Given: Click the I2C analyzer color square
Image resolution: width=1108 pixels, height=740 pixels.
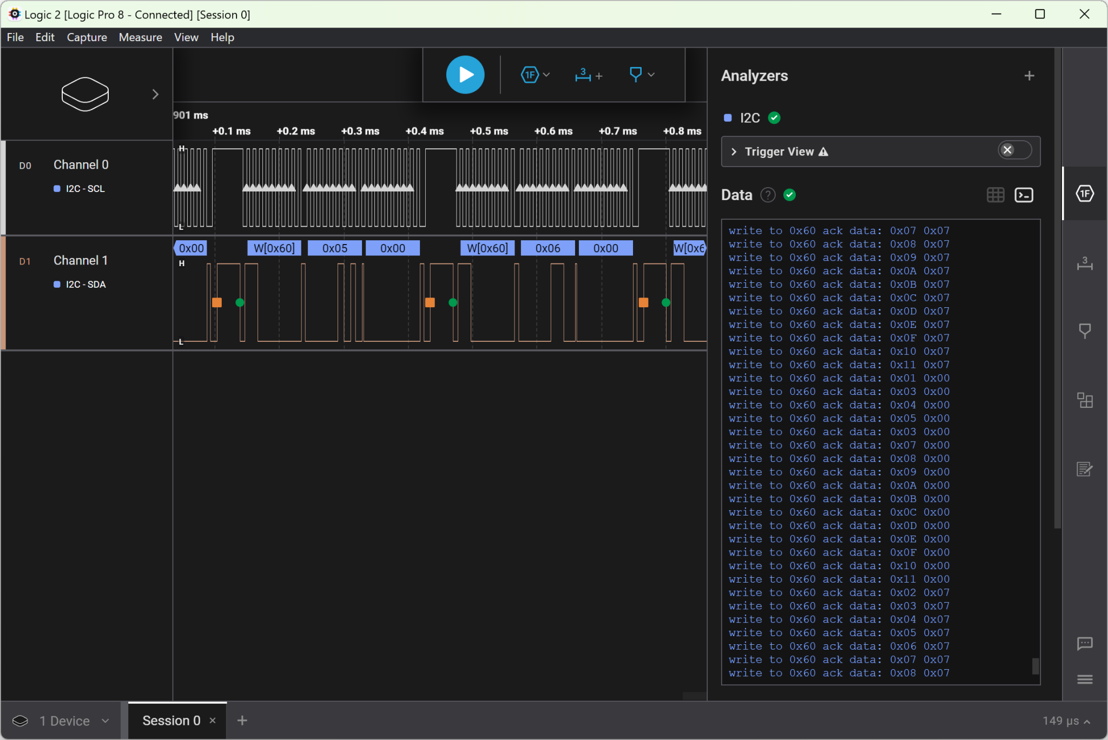Looking at the screenshot, I should point(728,118).
